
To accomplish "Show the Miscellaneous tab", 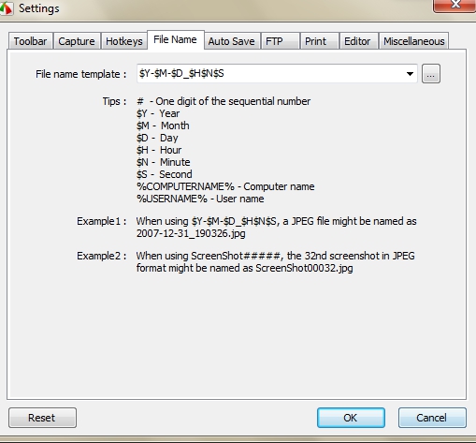I will [413, 41].
